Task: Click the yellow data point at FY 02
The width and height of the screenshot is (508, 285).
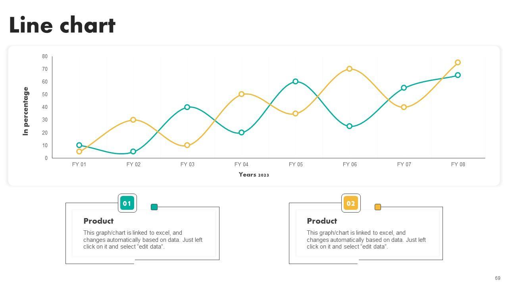Action: [x=133, y=120]
